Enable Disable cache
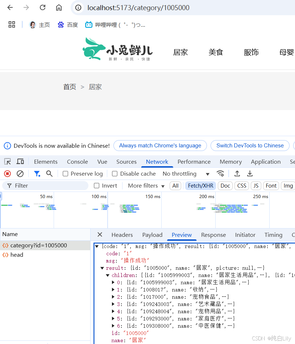Viewport: 295px width, 344px height. click(x=115, y=173)
